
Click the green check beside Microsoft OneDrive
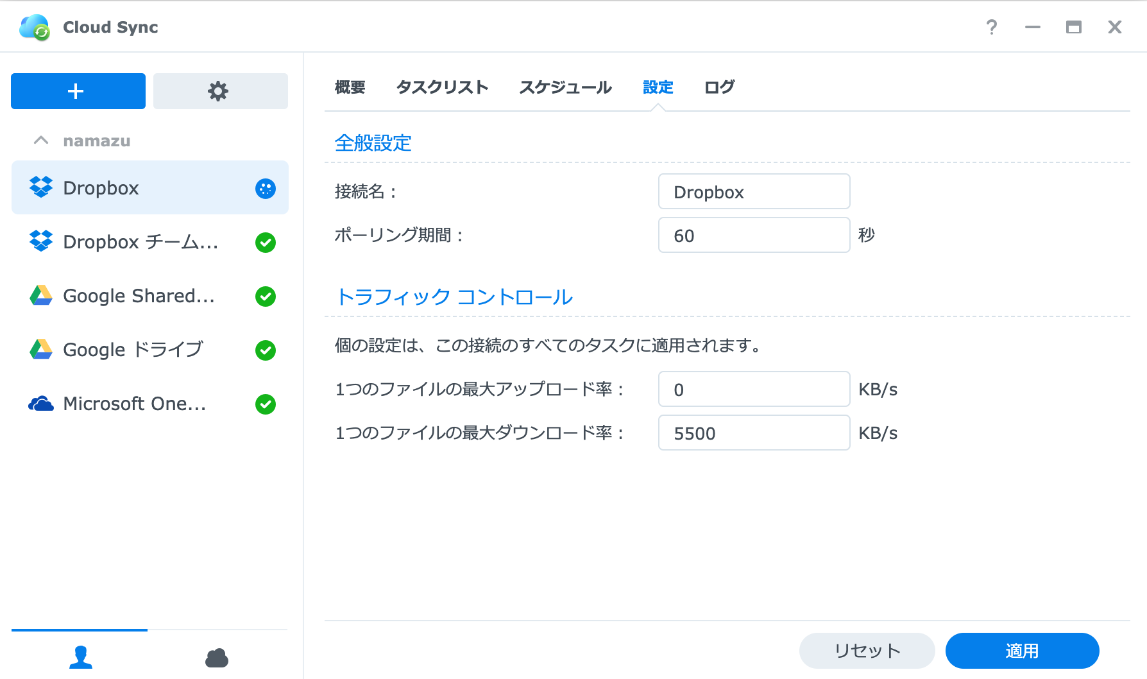click(x=265, y=404)
